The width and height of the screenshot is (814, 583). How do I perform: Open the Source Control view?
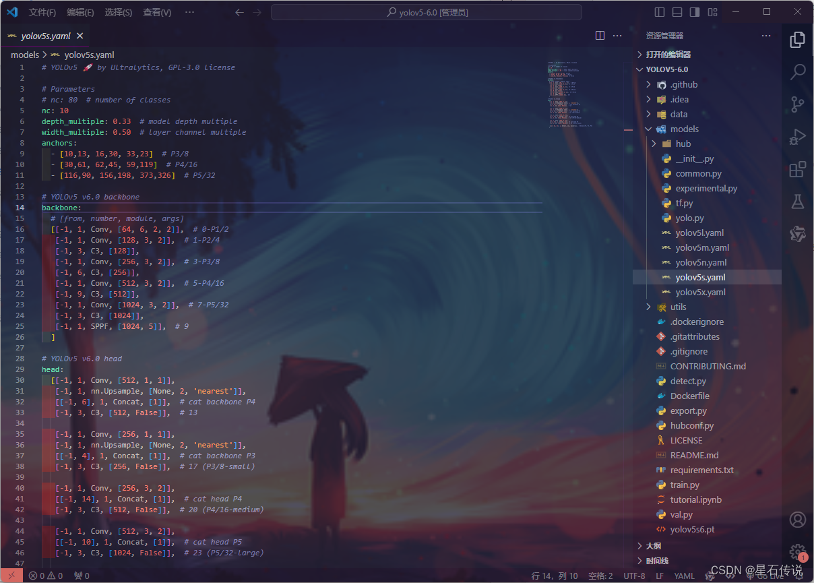tap(798, 104)
